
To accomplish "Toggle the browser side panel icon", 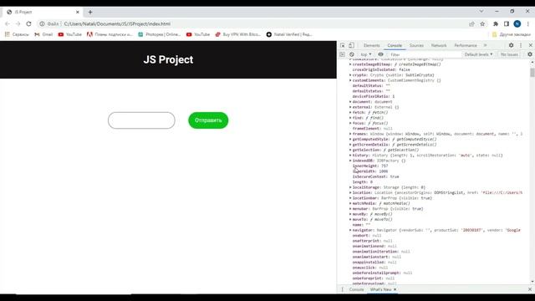I will tap(507, 24).
